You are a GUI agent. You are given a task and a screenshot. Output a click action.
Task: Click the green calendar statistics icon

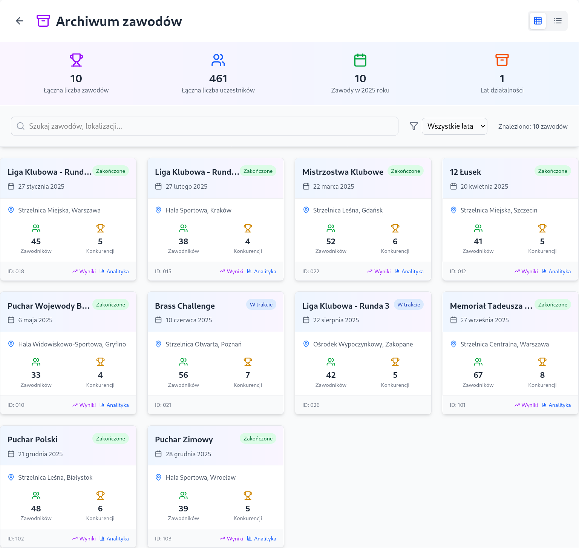pos(360,60)
